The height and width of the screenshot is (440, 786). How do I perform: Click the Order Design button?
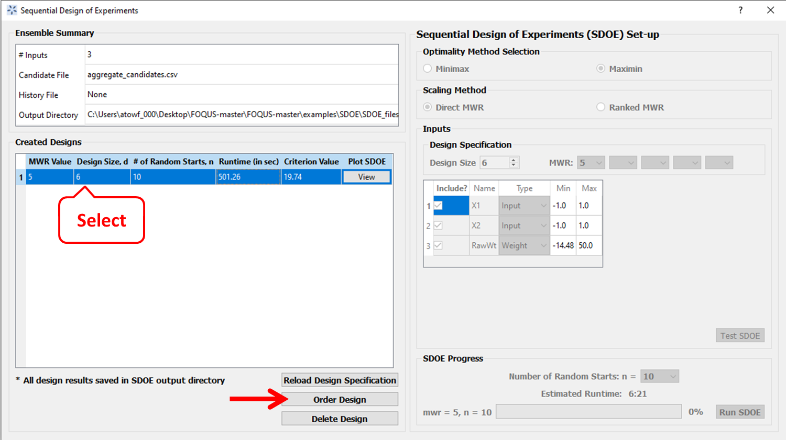tap(340, 400)
